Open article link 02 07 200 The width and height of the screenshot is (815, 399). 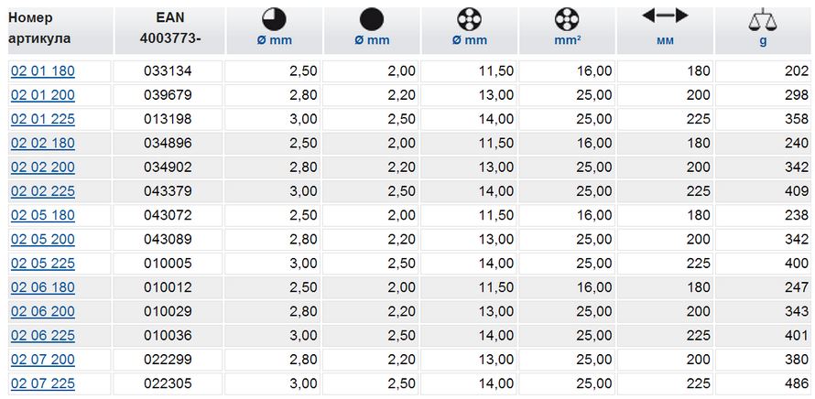tap(42, 360)
